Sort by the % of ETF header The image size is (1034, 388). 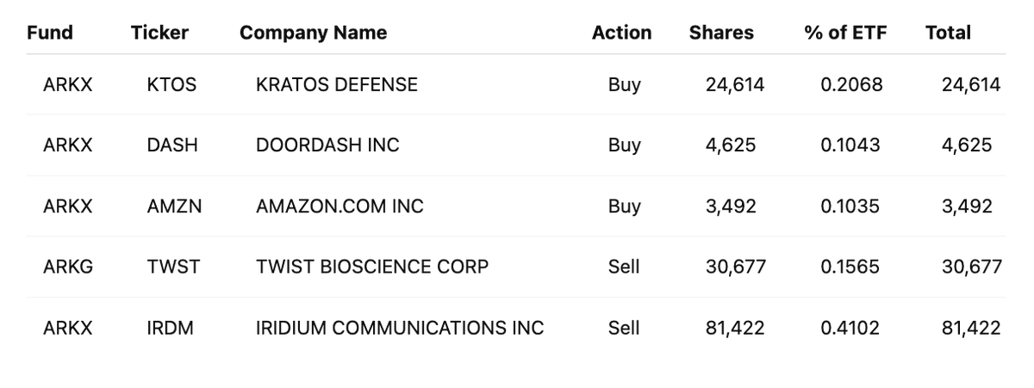click(x=845, y=33)
